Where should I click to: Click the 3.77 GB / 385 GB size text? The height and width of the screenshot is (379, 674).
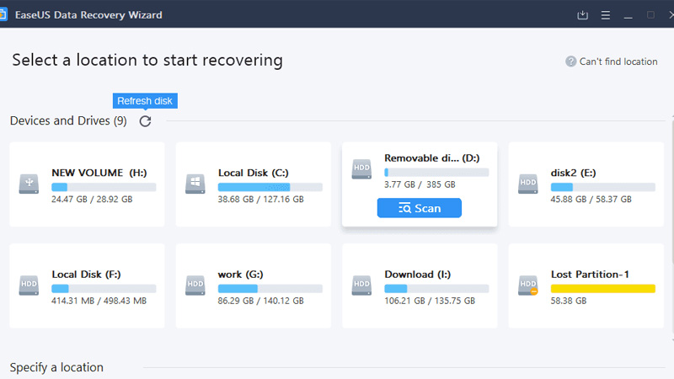[420, 184]
